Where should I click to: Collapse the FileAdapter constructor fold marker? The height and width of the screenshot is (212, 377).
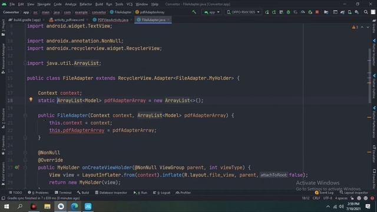click(x=25, y=115)
